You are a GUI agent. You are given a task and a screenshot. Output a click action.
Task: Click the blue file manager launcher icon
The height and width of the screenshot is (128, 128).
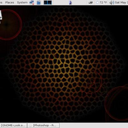39,3
